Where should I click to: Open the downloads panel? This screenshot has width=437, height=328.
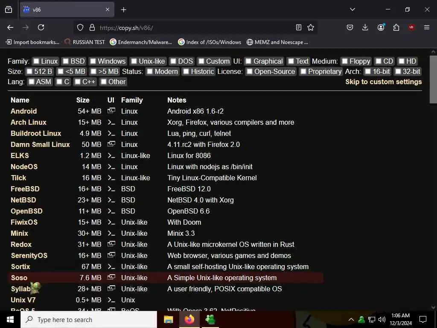[x=365, y=27]
